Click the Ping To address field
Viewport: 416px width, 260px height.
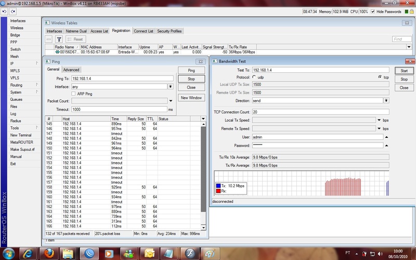click(122, 78)
